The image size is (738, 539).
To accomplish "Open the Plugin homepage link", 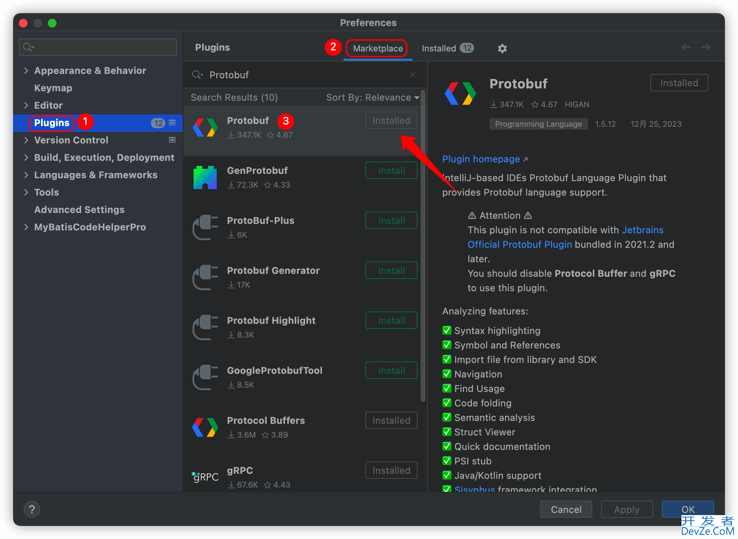I will (x=485, y=159).
